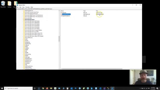The image size is (160, 90).
Task: Select the MSODBCSQL11 key
Action: 28,58
